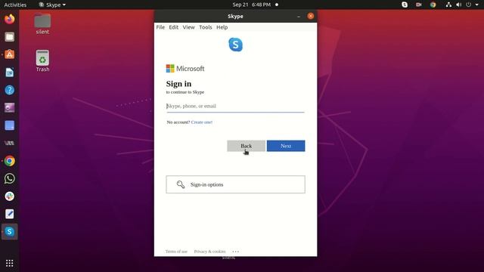Show Applications grid at dock bottom
484x272 pixels.
click(10, 263)
